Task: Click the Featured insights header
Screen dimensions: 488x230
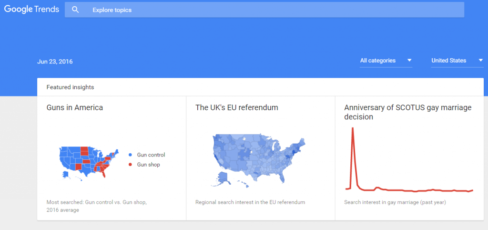Action: [70, 87]
